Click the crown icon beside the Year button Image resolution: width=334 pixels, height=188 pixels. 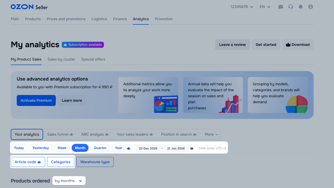click(x=129, y=148)
